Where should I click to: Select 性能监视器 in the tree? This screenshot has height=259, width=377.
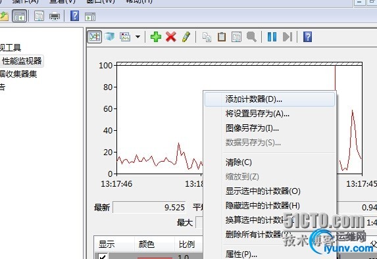pos(22,60)
